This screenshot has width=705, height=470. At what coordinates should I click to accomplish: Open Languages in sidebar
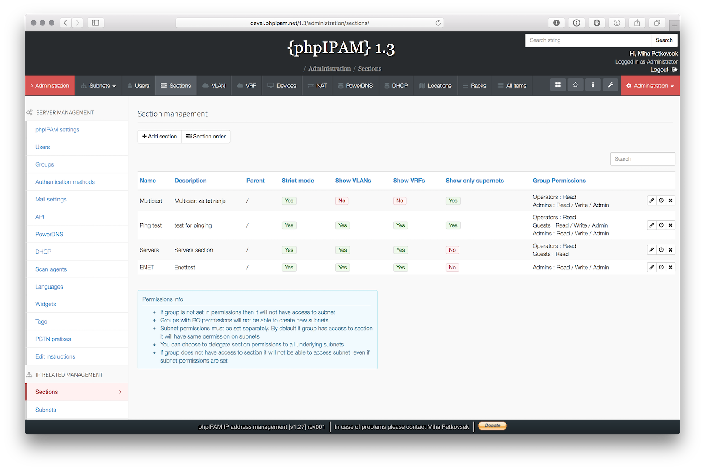click(49, 287)
